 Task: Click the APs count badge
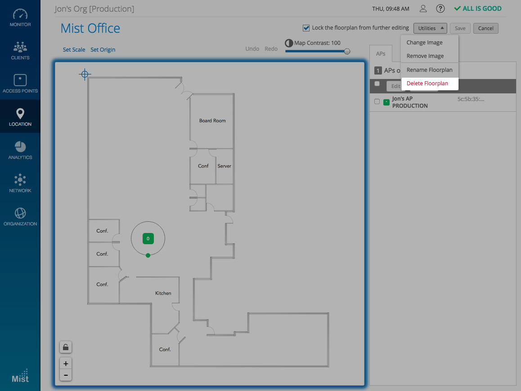click(x=378, y=70)
